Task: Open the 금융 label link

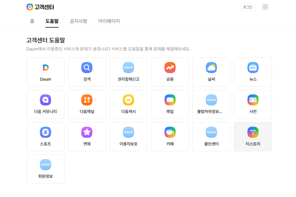Action: point(170,79)
